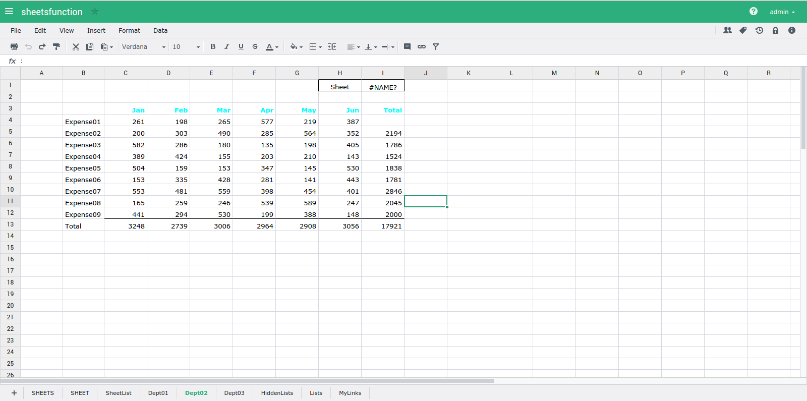Select the #NAME? error cell

pyautogui.click(x=383, y=85)
